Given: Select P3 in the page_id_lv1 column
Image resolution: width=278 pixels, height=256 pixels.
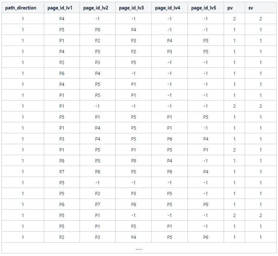Looking at the screenshot, I should [62, 139].
